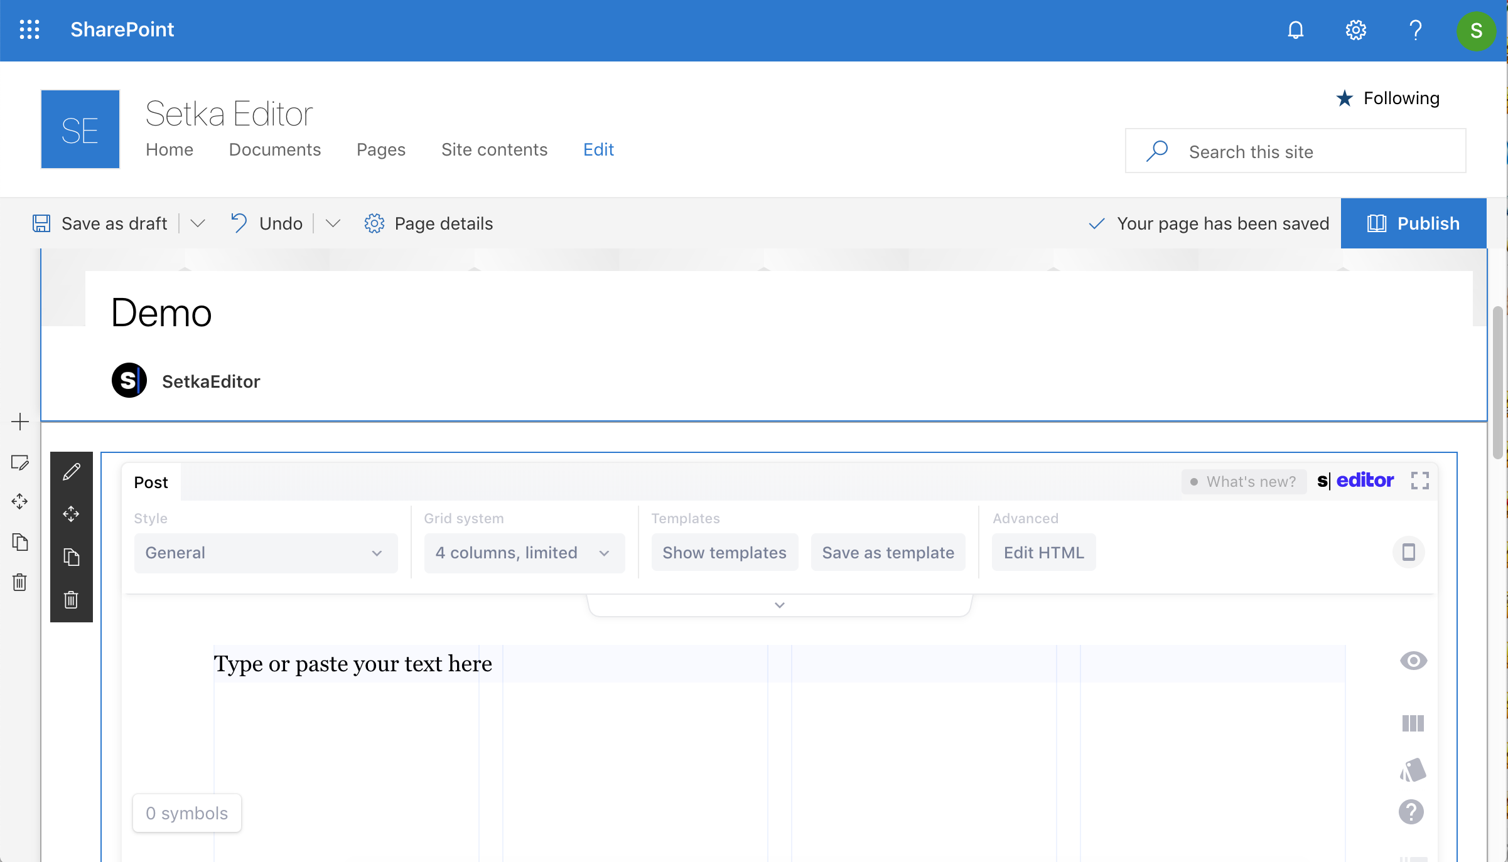The height and width of the screenshot is (862, 1508).
Task: Toggle fullscreen mode beside the editor logo
Action: coord(1420,481)
